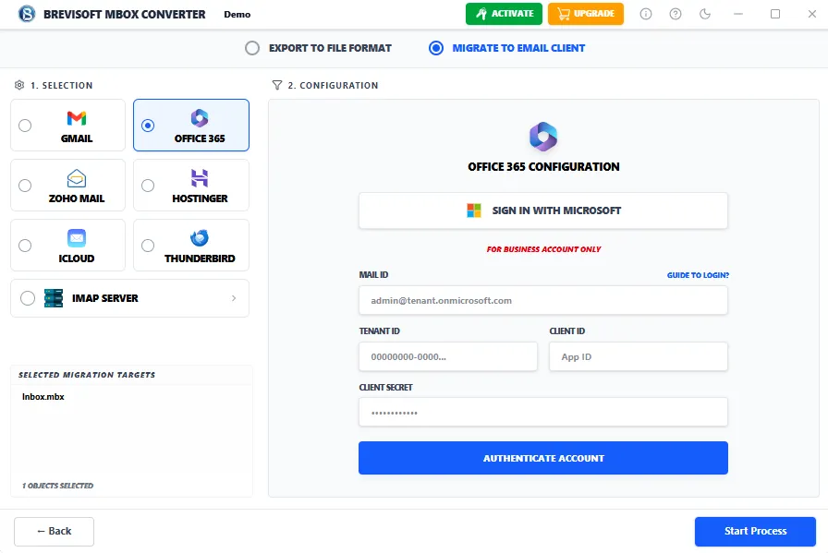This screenshot has width=828, height=553.
Task: Select the Gmail radio button
Action: [25, 126]
